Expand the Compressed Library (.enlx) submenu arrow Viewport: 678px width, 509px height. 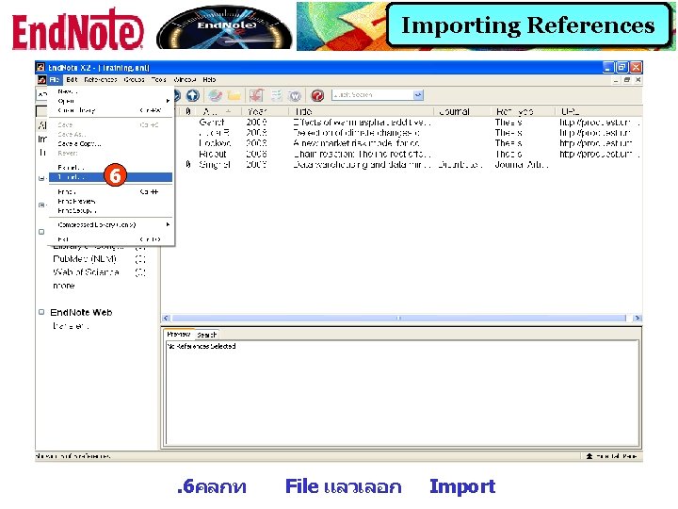[168, 224]
